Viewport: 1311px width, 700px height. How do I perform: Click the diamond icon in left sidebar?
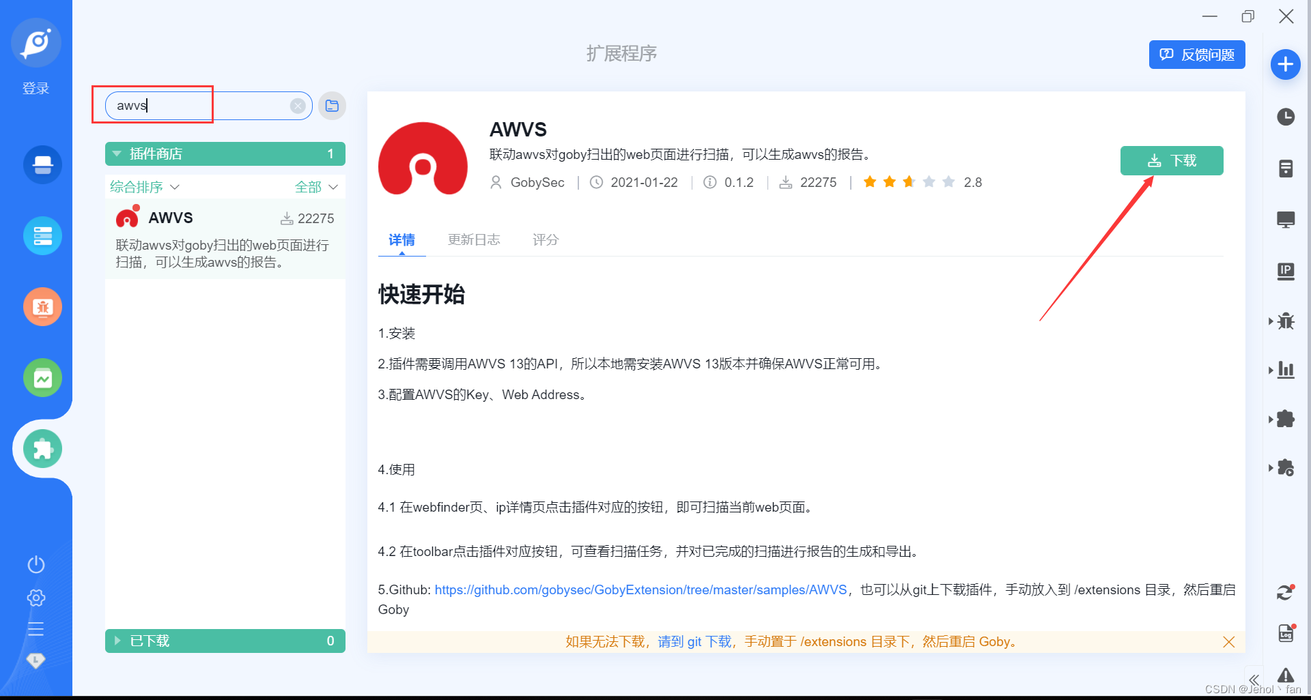click(36, 660)
